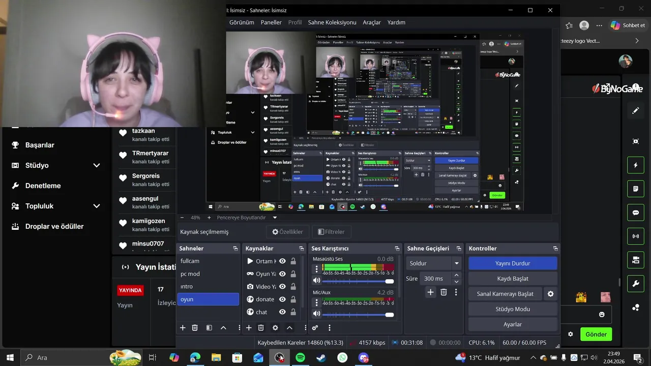Image resolution: width=651 pixels, height=366 pixels.
Task: Open scene filters icon in the Sahneler toolbar
Action: coord(209,328)
